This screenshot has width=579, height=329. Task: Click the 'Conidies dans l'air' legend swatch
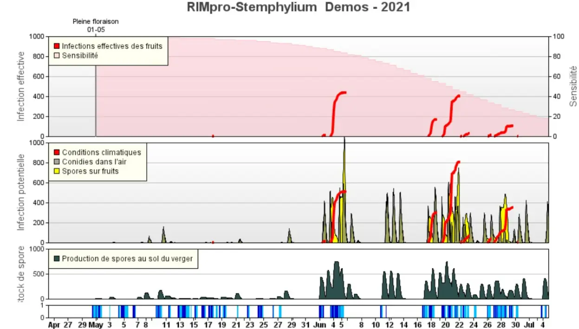pos(57,162)
